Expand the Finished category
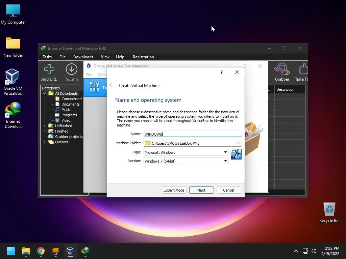Image resolution: width=346 pixels, height=259 pixels. pos(44,131)
